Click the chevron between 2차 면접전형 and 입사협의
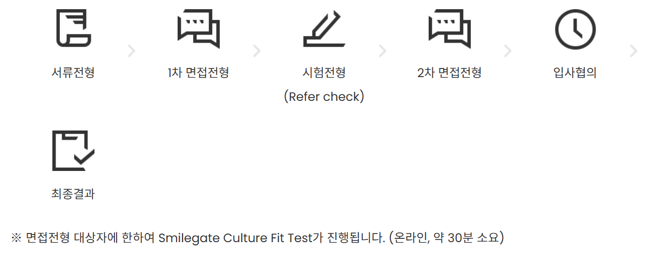The image size is (650, 254). (x=508, y=51)
